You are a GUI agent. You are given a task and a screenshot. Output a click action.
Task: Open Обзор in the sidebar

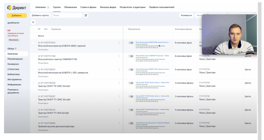[11, 48]
